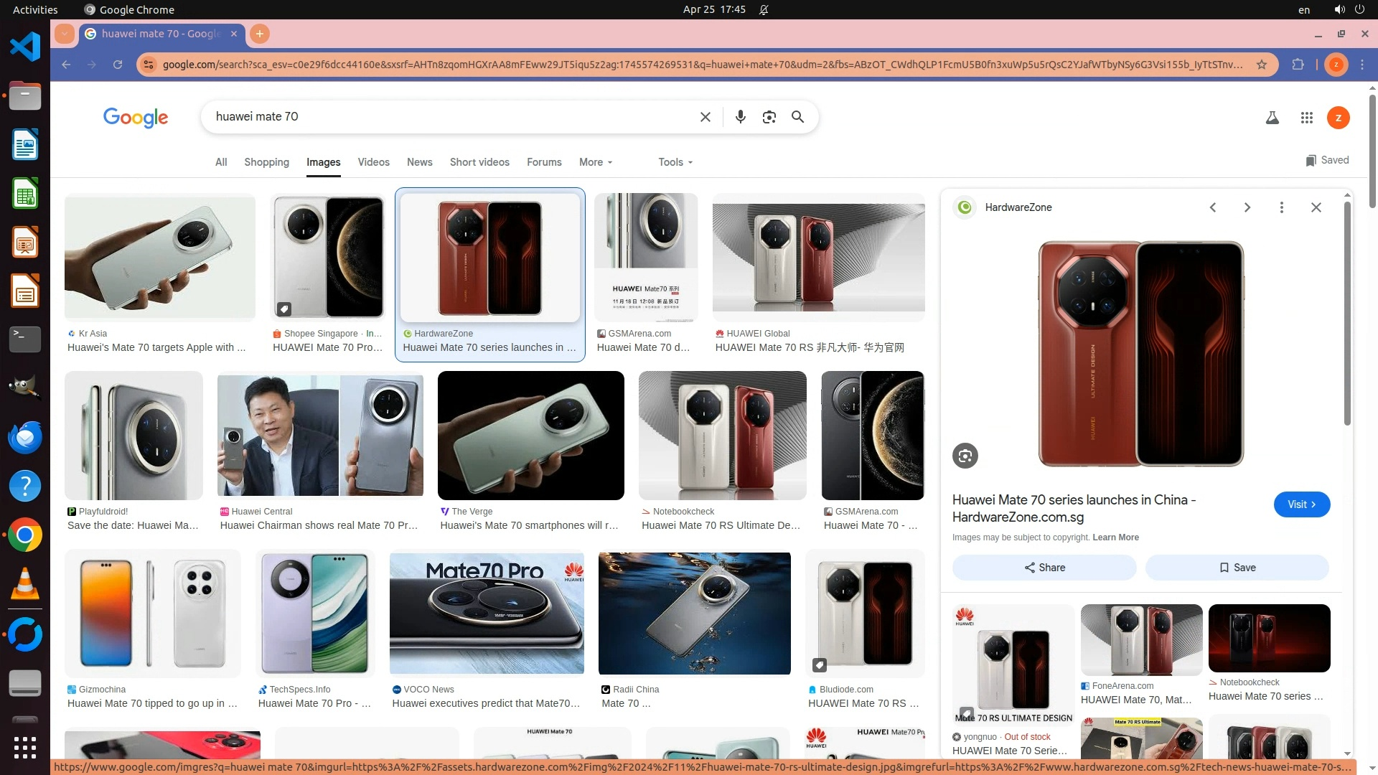Click Lens icon on preview image

pyautogui.click(x=965, y=456)
